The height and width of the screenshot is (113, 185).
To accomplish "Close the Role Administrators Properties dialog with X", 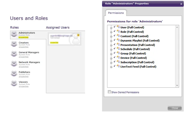I will point(181,4).
